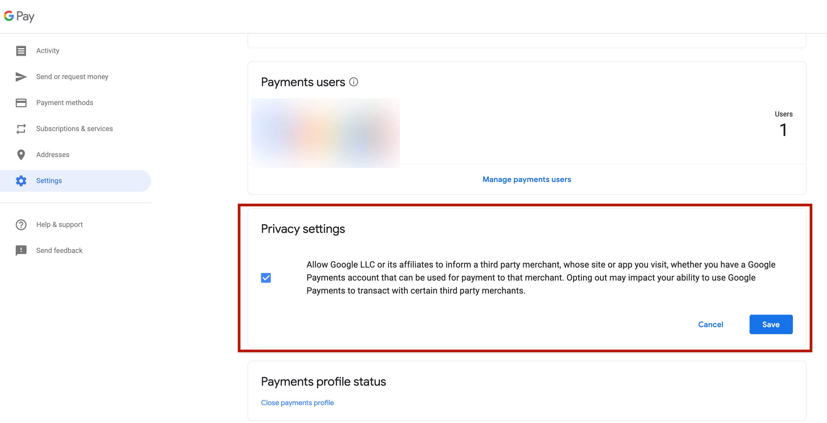Click the Google Pay logo

[x=19, y=16]
